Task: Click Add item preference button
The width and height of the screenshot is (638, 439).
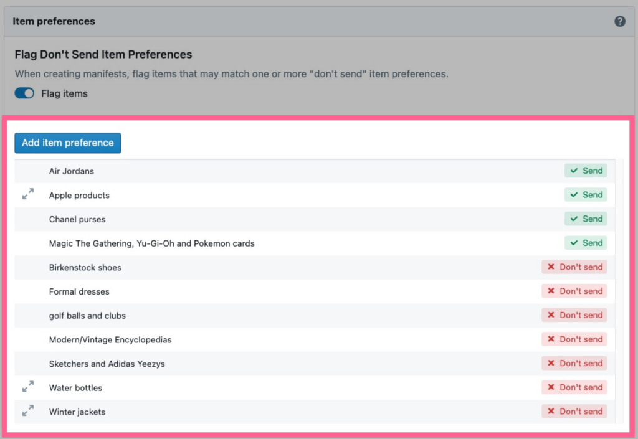Action: [x=67, y=143]
